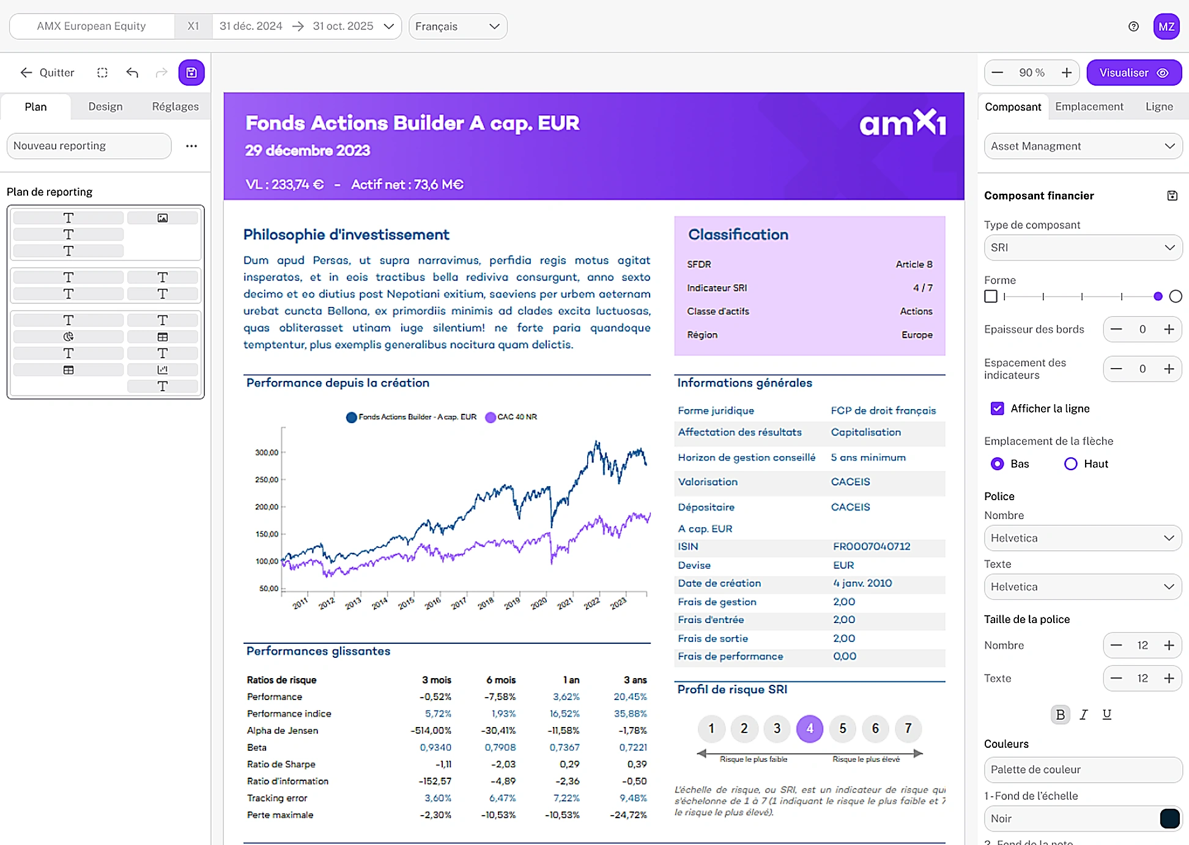This screenshot has height=845, width=1189.
Task: Toggle bold text formatting
Action: point(1061,714)
